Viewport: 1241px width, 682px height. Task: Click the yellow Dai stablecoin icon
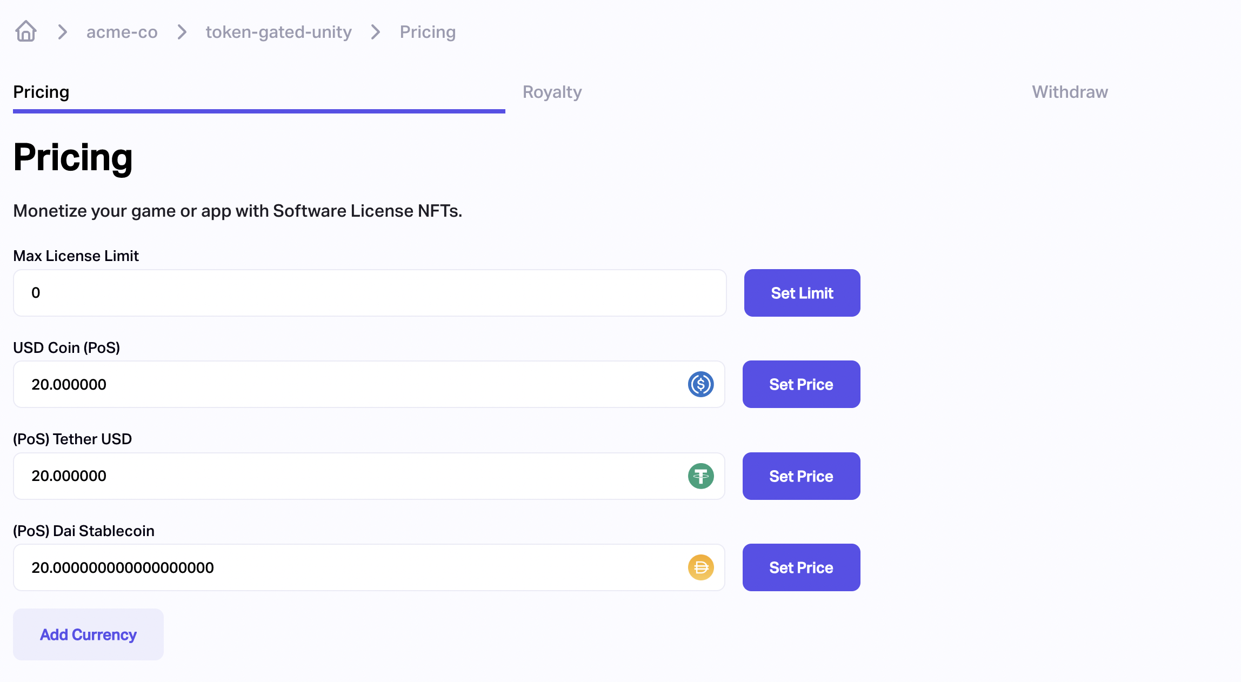(x=700, y=567)
